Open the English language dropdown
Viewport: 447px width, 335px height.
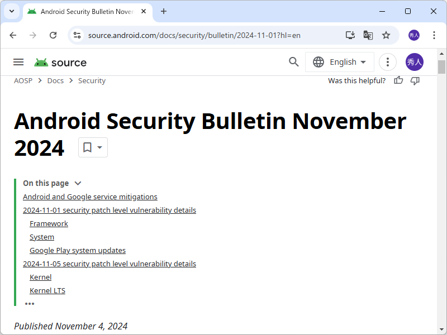point(339,62)
